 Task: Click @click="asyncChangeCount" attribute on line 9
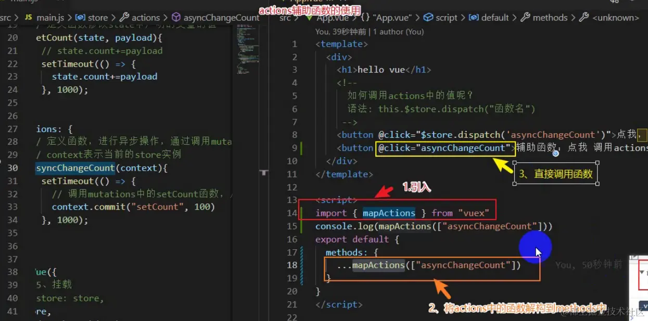coord(445,148)
